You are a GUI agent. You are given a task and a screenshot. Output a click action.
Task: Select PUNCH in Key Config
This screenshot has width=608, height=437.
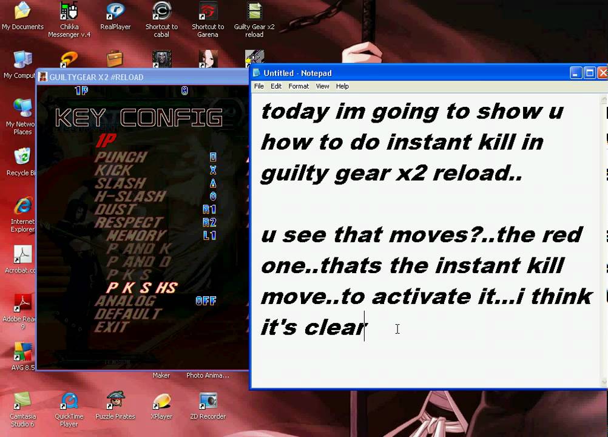(x=121, y=157)
